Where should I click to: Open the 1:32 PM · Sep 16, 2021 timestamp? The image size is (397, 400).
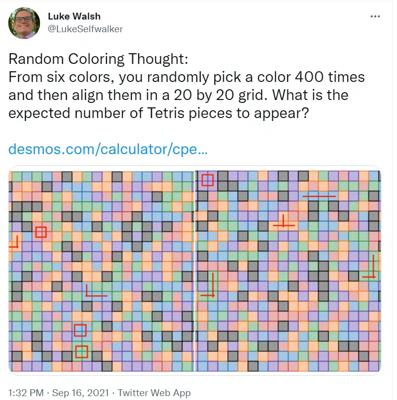coord(59,393)
